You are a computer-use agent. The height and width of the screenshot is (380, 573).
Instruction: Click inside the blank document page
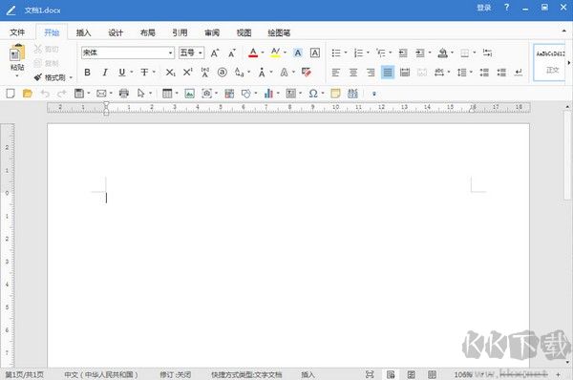[x=288, y=244]
